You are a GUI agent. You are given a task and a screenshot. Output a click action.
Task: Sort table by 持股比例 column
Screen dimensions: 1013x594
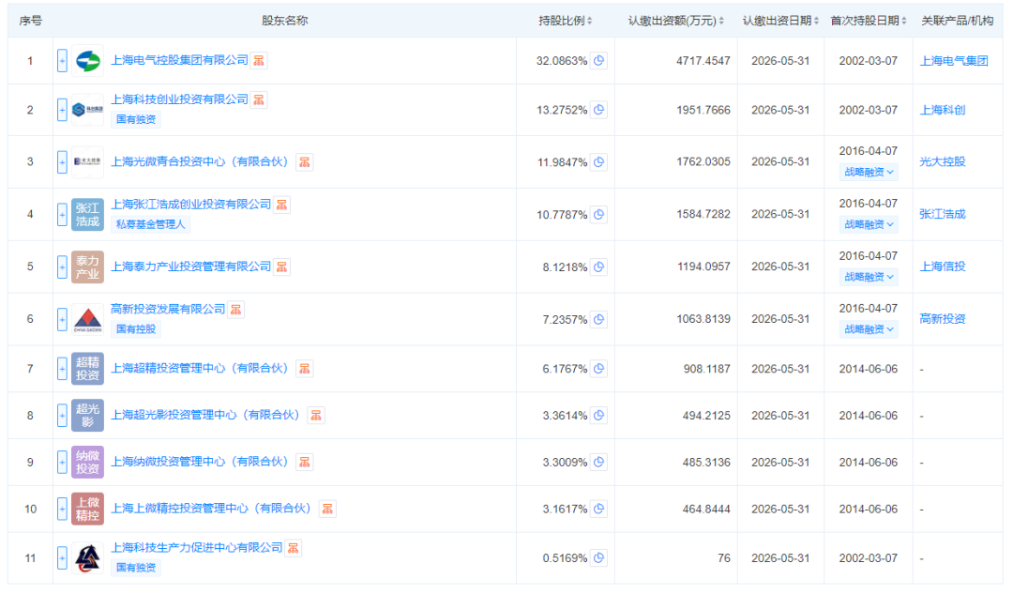(x=566, y=21)
